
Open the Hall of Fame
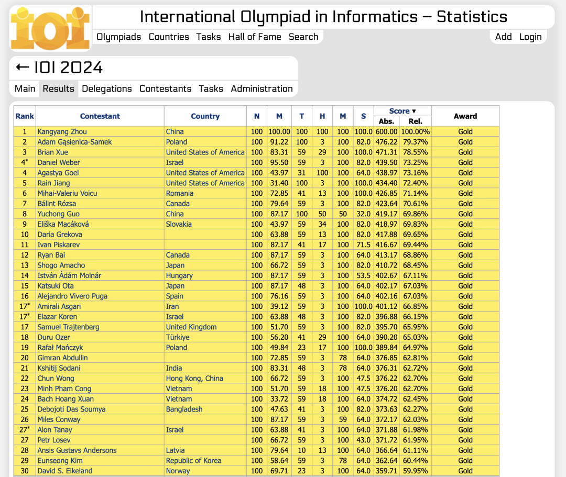tap(255, 37)
